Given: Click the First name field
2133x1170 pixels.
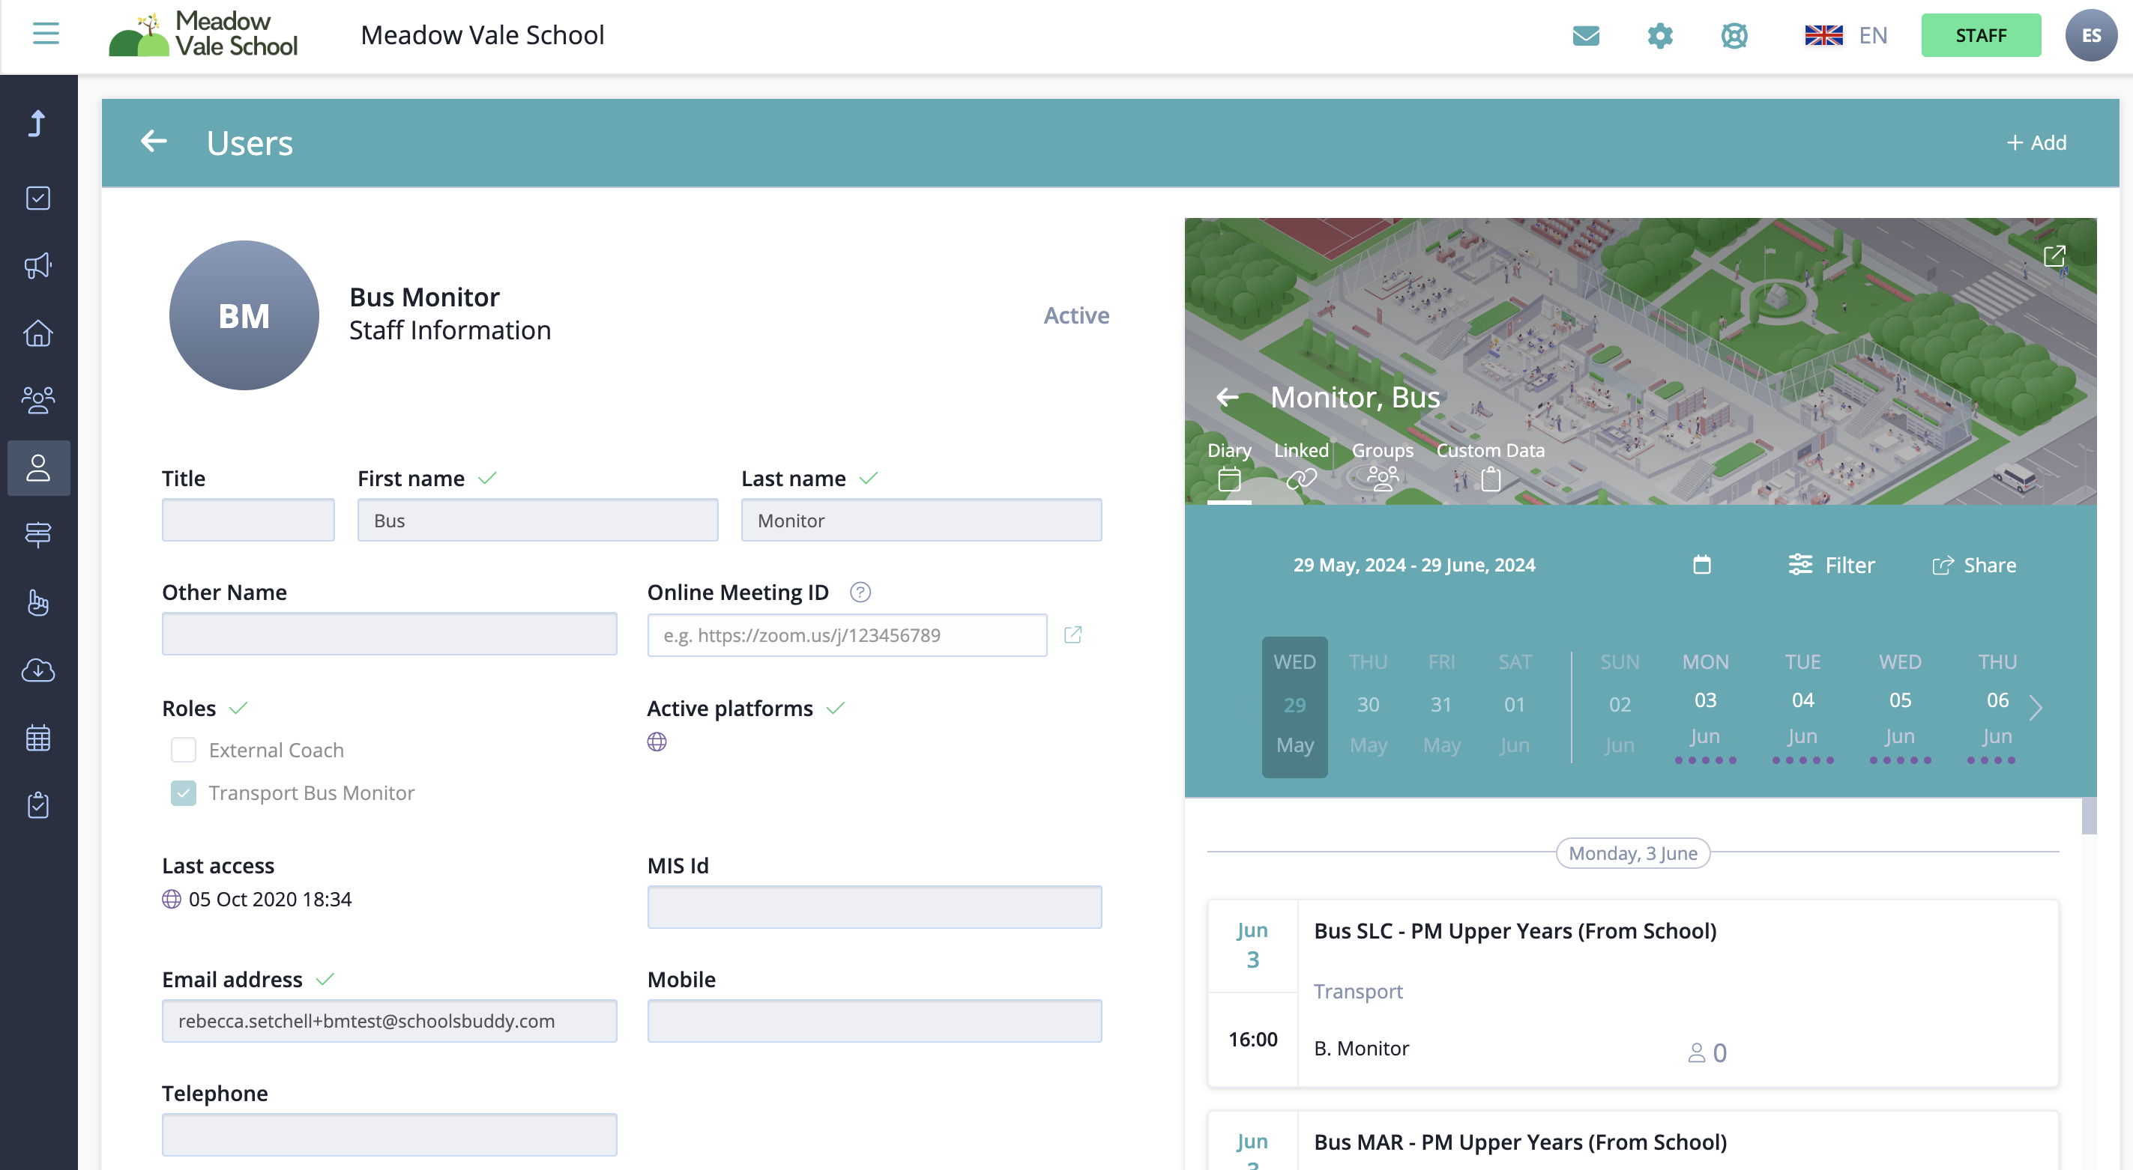Looking at the screenshot, I should [537, 521].
